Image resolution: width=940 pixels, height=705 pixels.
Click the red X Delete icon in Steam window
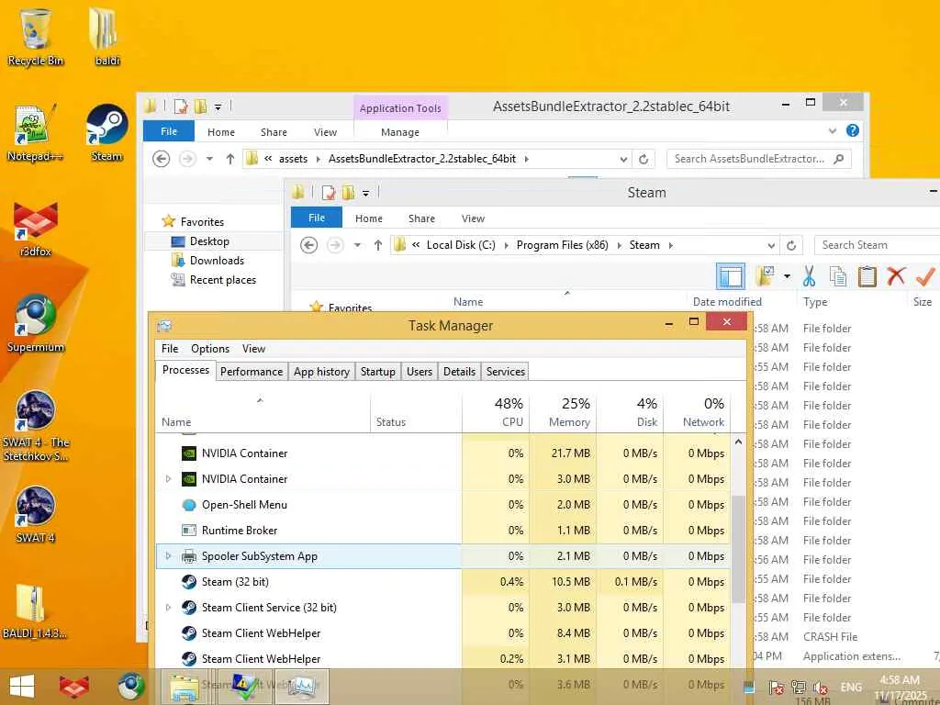(x=896, y=276)
